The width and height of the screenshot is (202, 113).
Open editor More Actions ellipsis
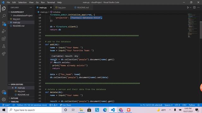pos(199,8)
